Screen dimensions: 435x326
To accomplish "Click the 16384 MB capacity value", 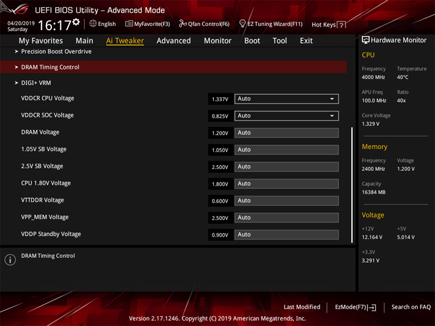I will click(373, 193).
